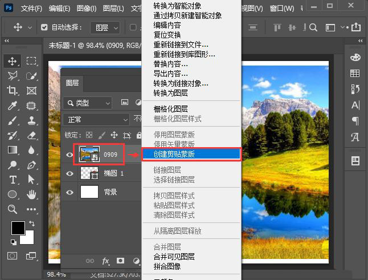
Task: Hide the 背景 layer
Action: click(69, 192)
